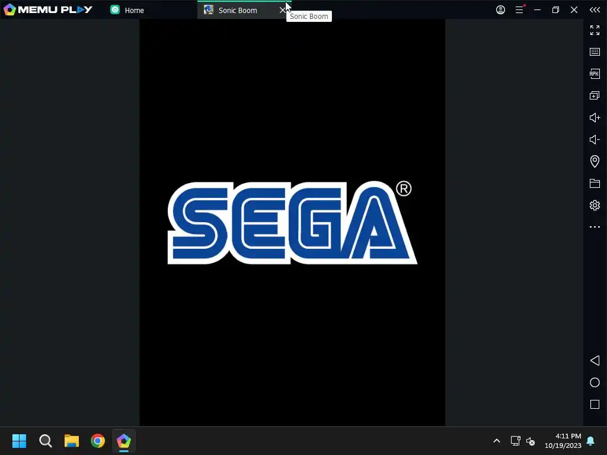Show more sidebar tools (three dots)

pyautogui.click(x=595, y=227)
